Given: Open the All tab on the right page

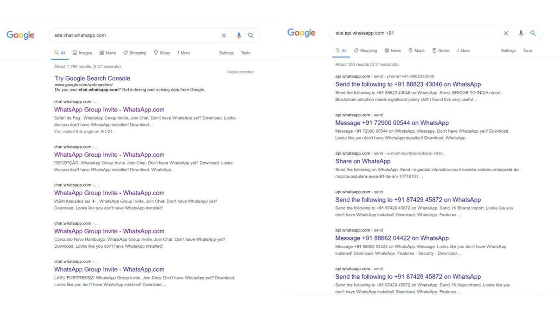Looking at the screenshot, I should (341, 50).
